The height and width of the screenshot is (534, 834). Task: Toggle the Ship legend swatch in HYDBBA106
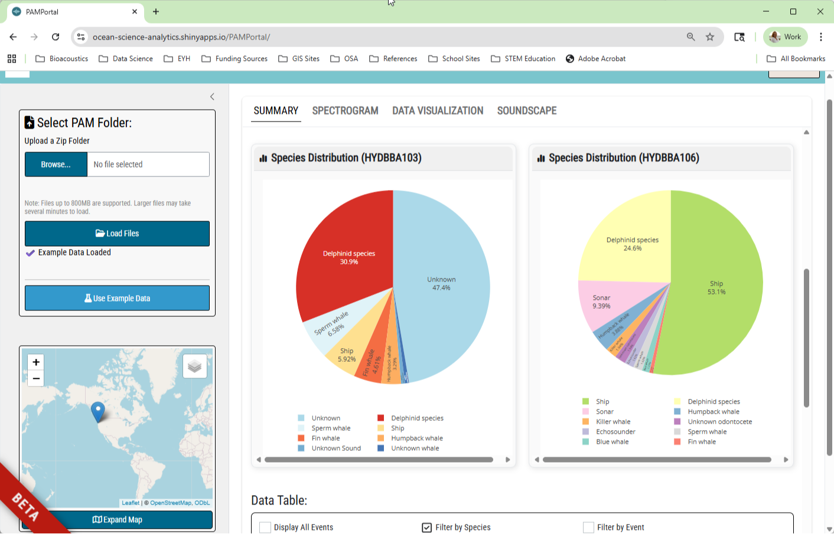coord(586,402)
